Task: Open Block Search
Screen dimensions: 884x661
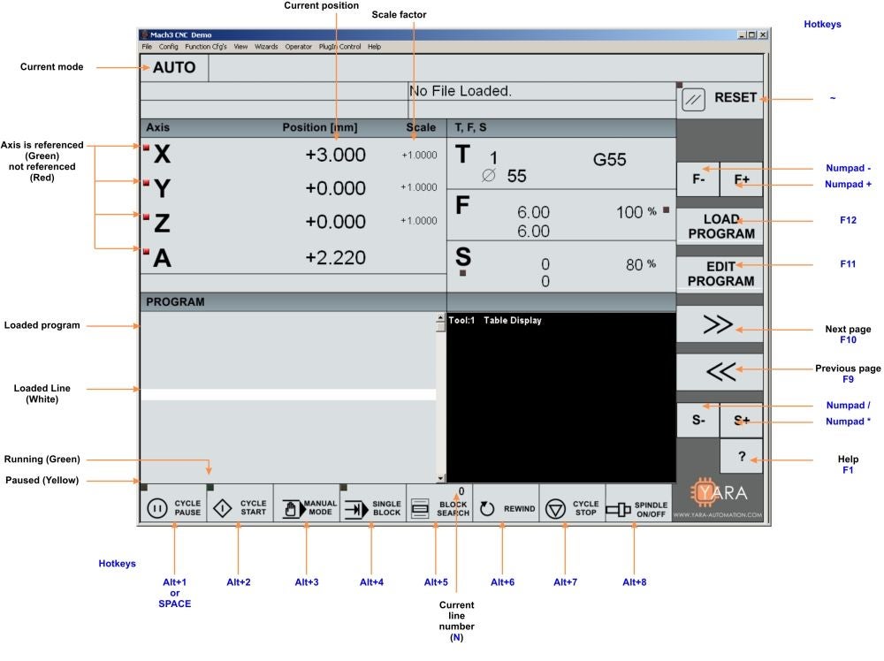Action: (x=439, y=509)
